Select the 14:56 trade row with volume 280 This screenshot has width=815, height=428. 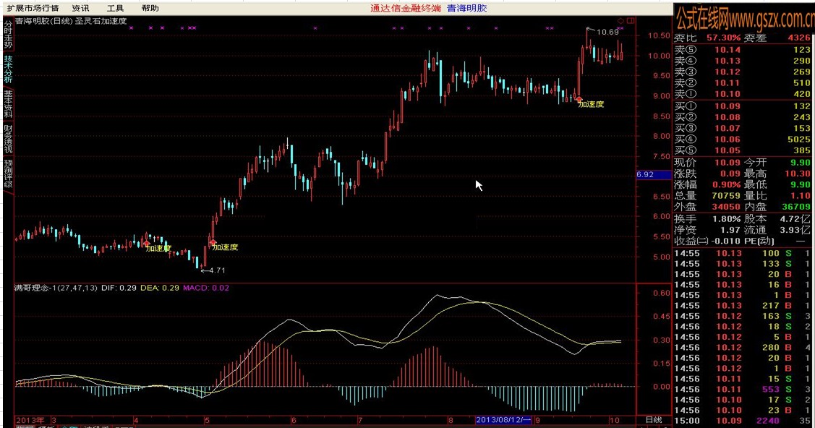tap(742, 348)
